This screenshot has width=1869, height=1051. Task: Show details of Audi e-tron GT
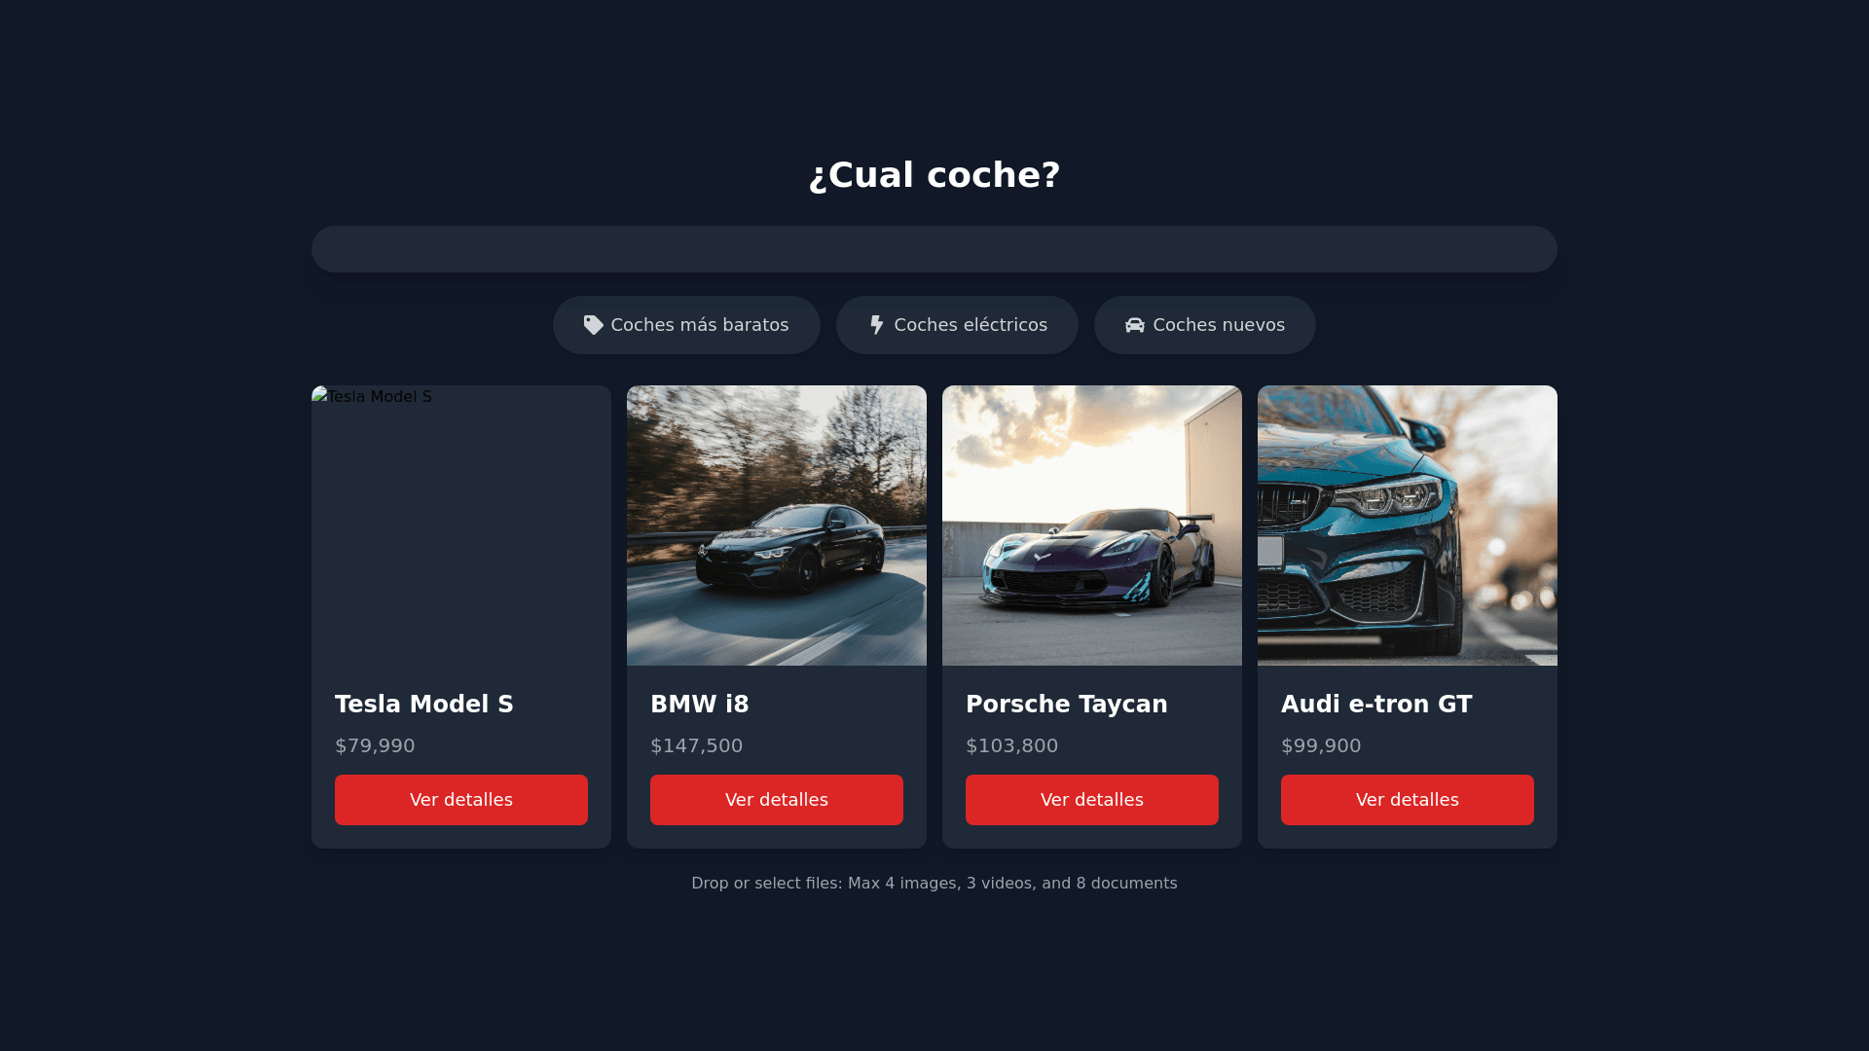click(x=1408, y=800)
